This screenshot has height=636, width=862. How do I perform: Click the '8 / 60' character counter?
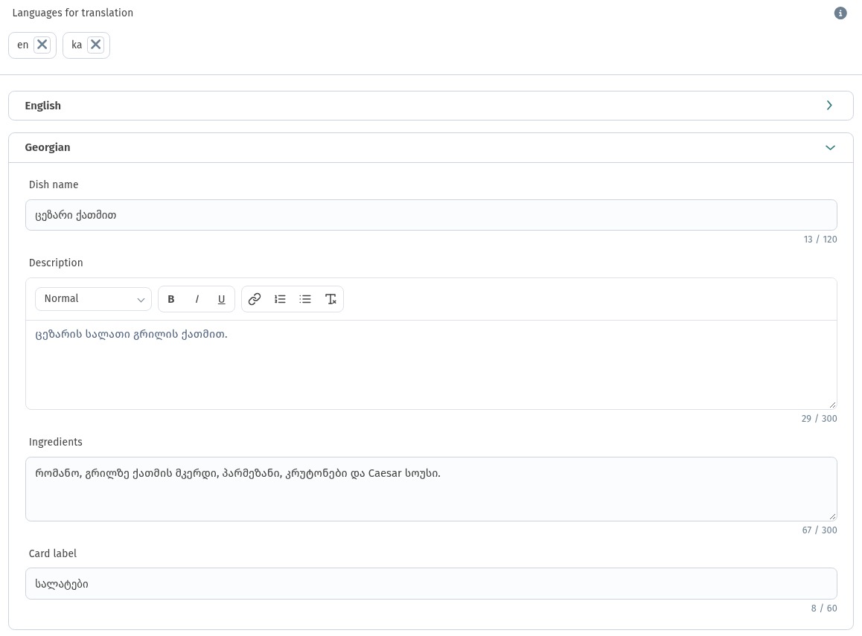tap(824, 608)
